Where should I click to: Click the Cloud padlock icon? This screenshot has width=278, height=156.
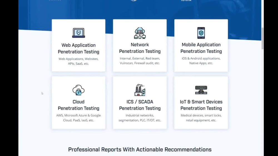[79, 90]
